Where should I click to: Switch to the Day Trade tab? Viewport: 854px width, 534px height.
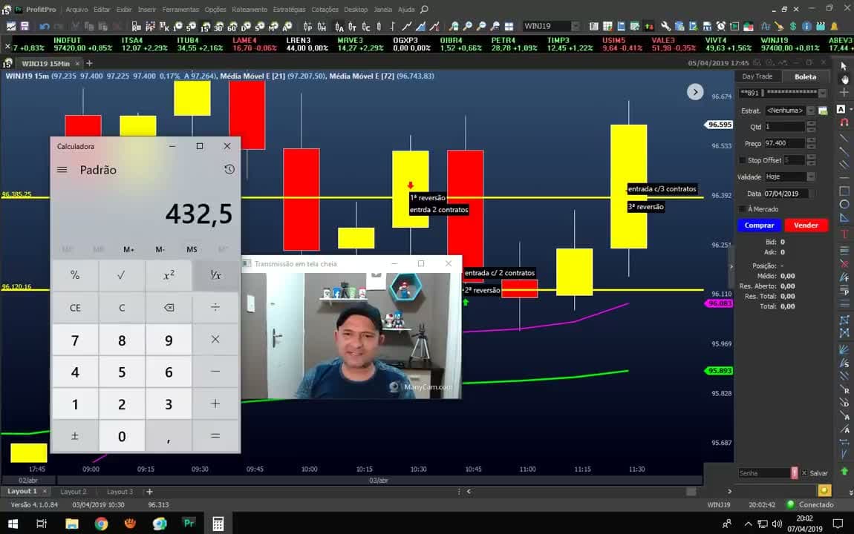[757, 76]
